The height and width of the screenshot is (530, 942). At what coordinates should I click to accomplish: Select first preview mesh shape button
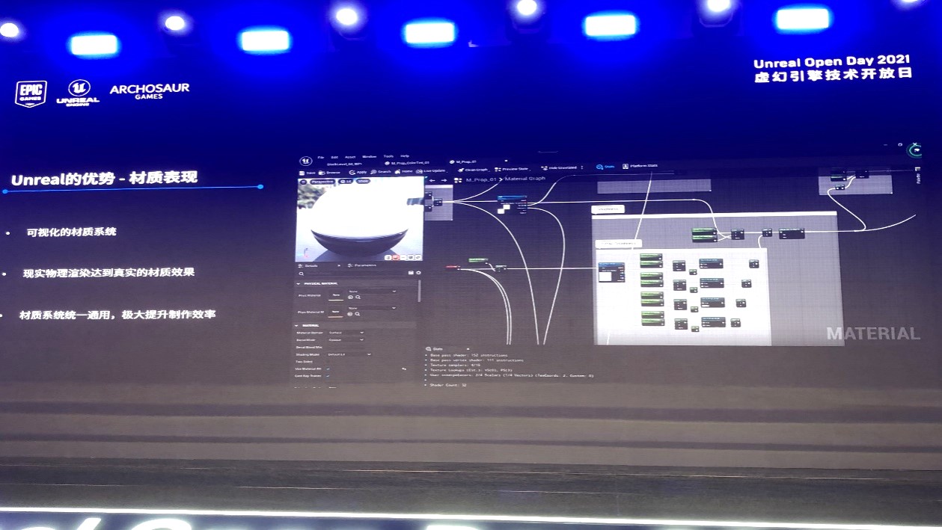coord(388,257)
